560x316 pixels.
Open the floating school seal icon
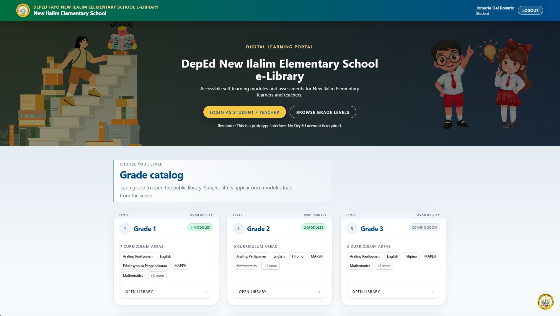[x=545, y=302]
